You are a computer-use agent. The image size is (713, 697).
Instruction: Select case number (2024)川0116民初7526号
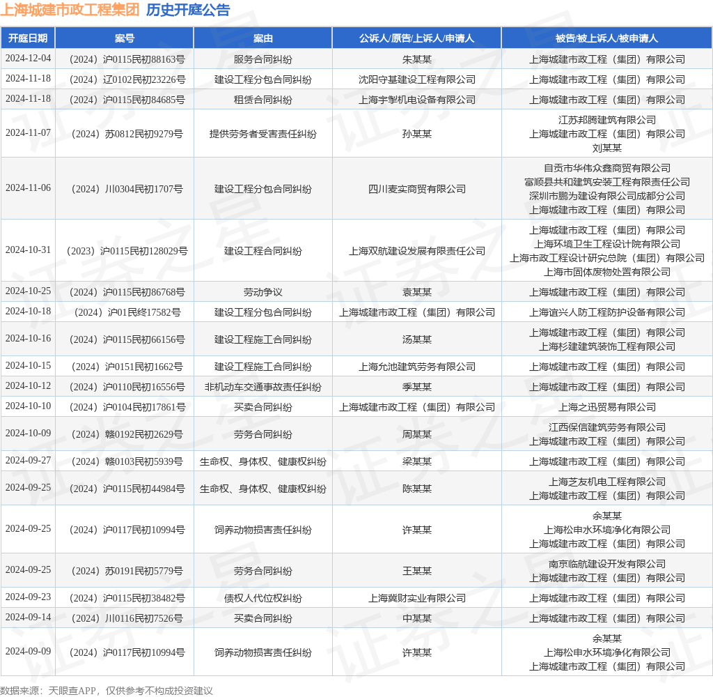click(x=127, y=618)
